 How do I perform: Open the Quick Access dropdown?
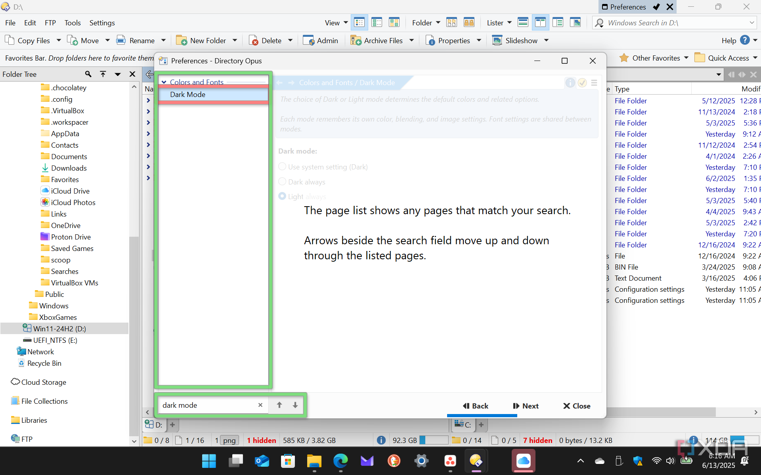[755, 58]
